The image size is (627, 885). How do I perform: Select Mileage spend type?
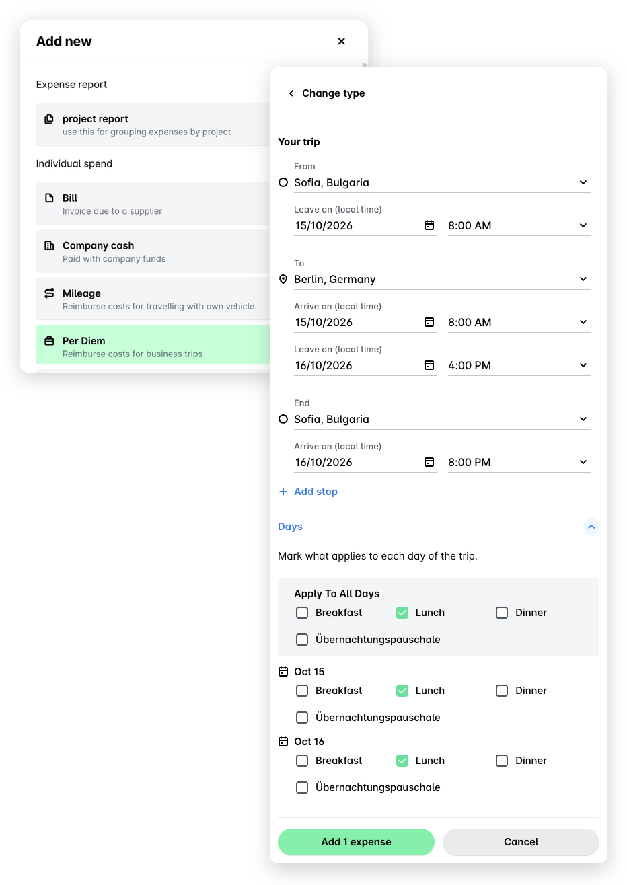[x=154, y=299]
